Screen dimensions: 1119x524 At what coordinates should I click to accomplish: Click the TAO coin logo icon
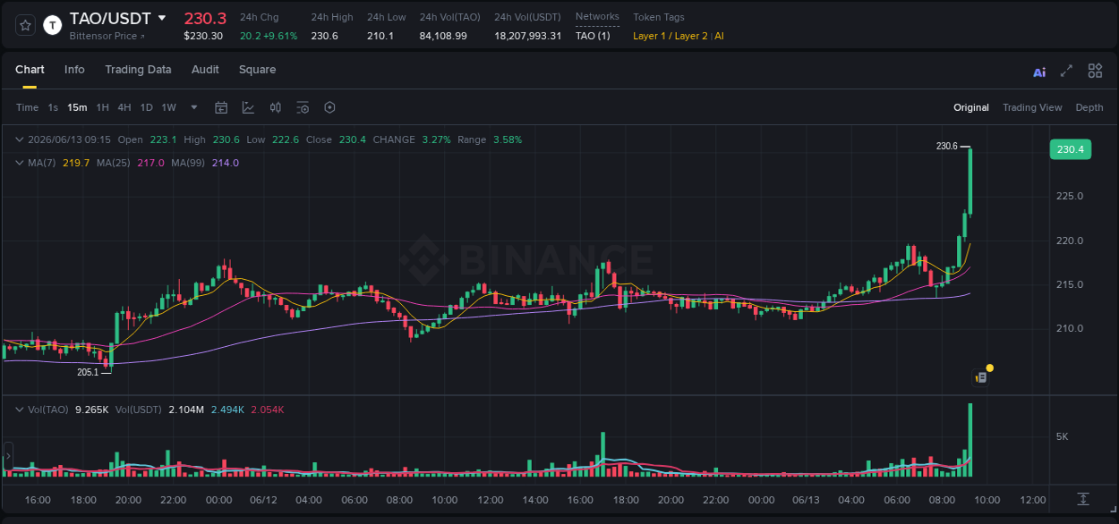[53, 25]
